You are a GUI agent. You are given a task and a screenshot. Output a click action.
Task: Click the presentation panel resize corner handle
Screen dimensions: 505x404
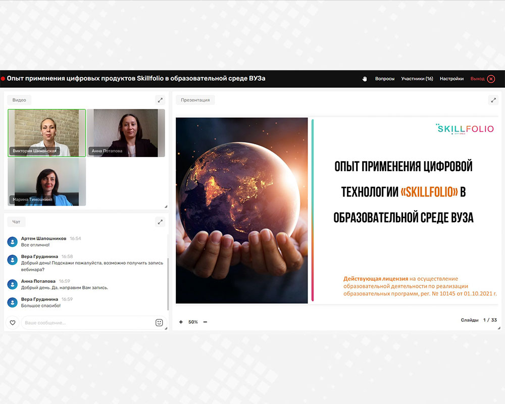(x=499, y=328)
